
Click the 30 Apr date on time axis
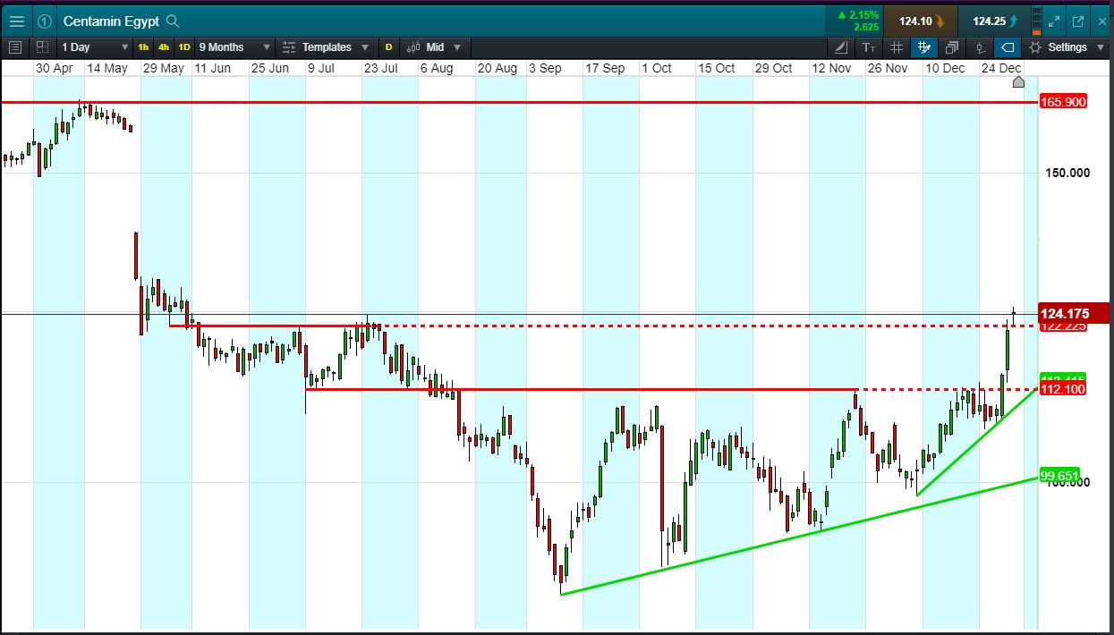tap(54, 68)
